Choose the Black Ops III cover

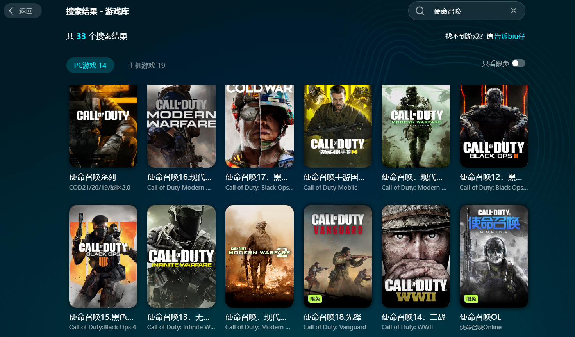point(494,126)
